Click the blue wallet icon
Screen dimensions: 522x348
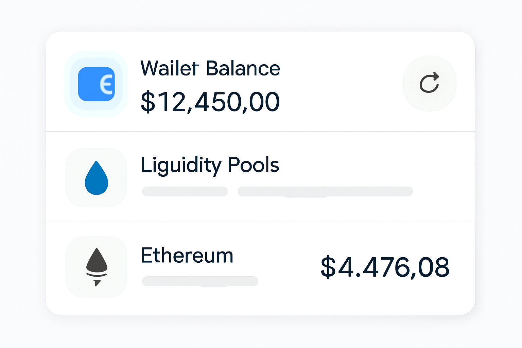(x=96, y=84)
